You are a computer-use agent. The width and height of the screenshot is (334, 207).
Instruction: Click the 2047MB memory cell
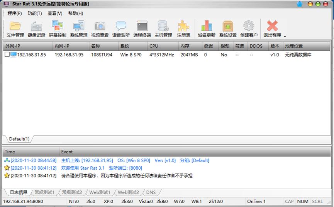coord(189,55)
